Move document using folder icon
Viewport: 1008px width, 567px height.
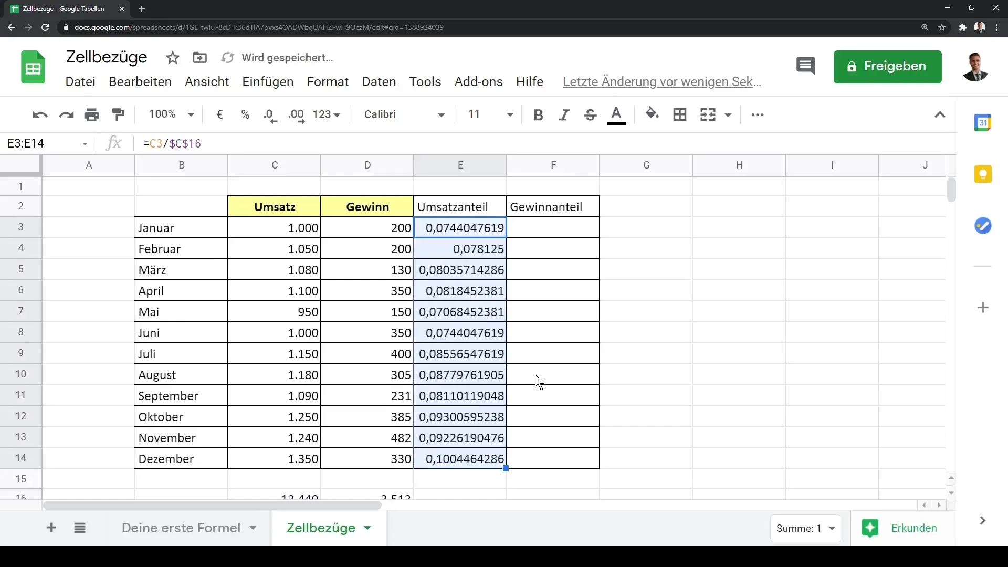(200, 58)
